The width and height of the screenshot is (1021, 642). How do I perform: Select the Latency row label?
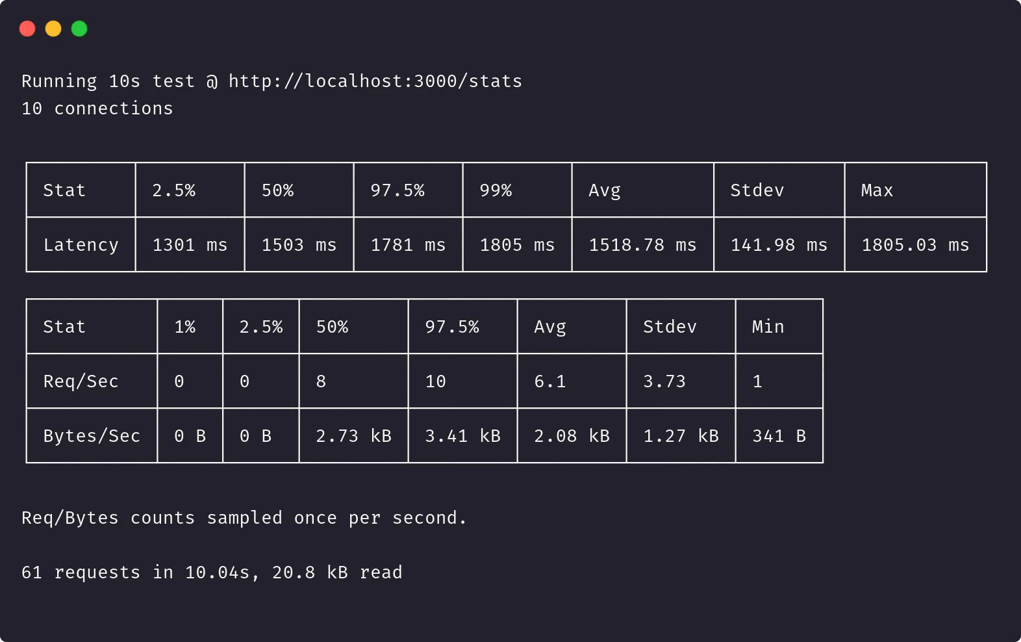pos(81,245)
